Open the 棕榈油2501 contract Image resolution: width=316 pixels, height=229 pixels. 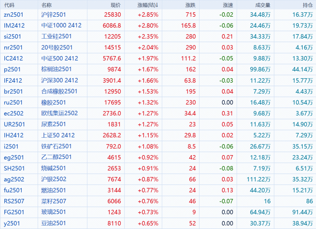point(56,70)
